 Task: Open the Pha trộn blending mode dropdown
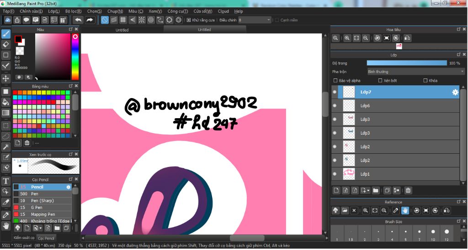(416, 72)
